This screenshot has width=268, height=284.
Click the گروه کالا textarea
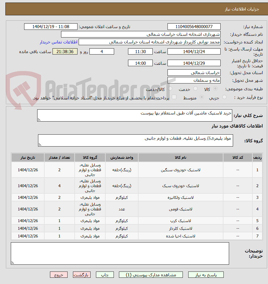pyautogui.click(x=135, y=140)
